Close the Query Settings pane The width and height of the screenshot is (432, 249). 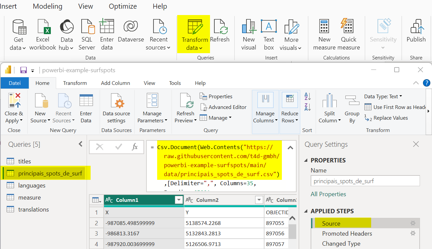416,144
